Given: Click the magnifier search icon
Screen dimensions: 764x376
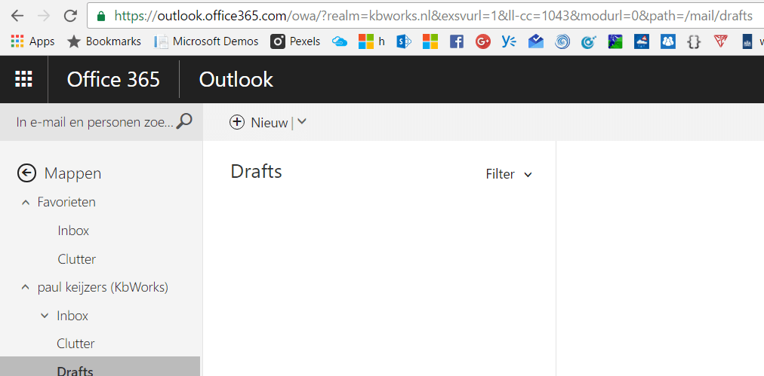Looking at the screenshot, I should [x=184, y=121].
